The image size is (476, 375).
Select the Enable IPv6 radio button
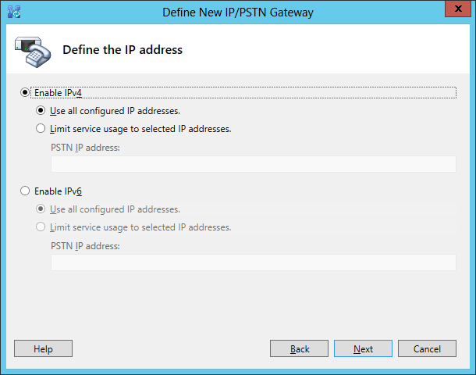click(x=25, y=191)
